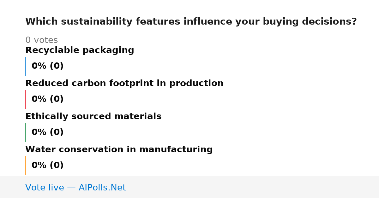Click Recyclable packaging 0% (0) result
This screenshot has height=198, width=379.
click(x=47, y=66)
